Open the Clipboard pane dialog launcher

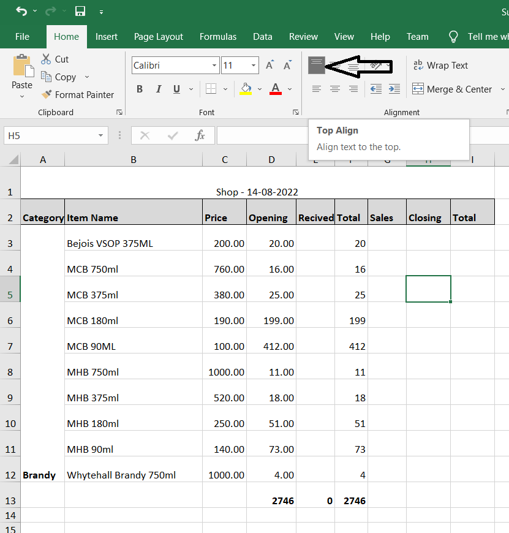119,112
